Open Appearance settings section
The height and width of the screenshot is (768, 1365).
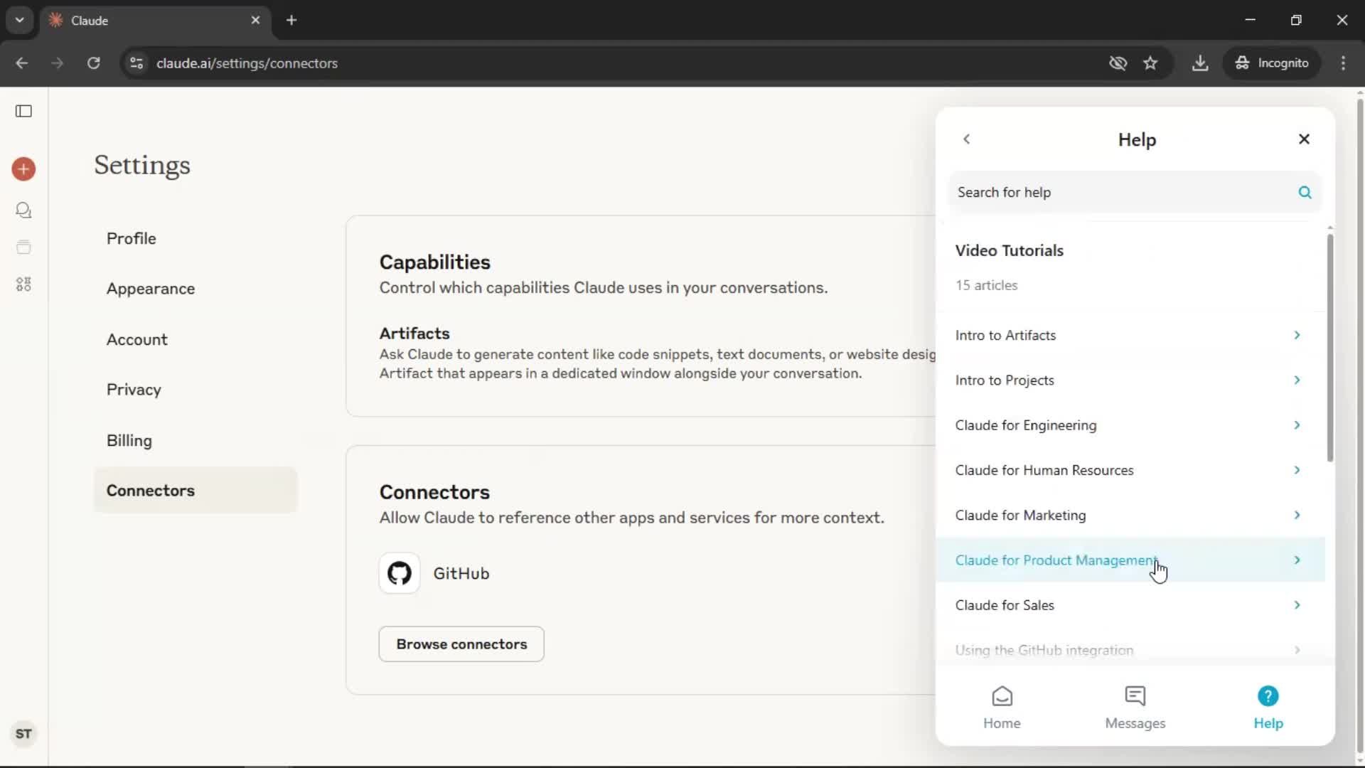tap(196, 289)
